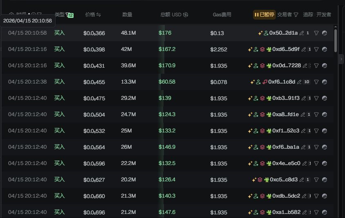Select the $126.4 total amount cell
This screenshot has height=218, width=345.
point(167,180)
